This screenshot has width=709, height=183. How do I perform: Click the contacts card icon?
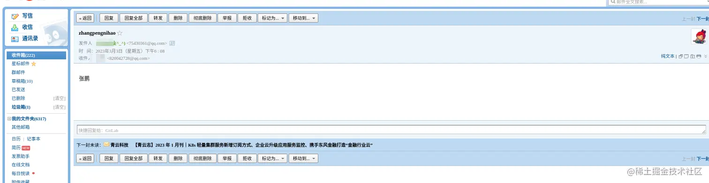pos(15,39)
